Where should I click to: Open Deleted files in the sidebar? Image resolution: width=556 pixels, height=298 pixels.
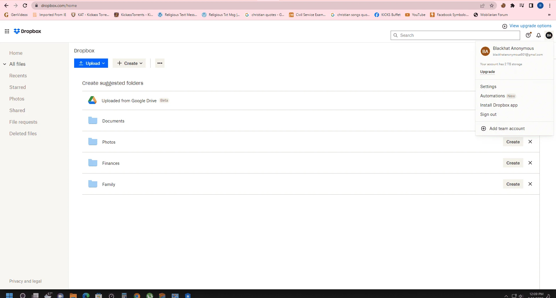pos(23,134)
